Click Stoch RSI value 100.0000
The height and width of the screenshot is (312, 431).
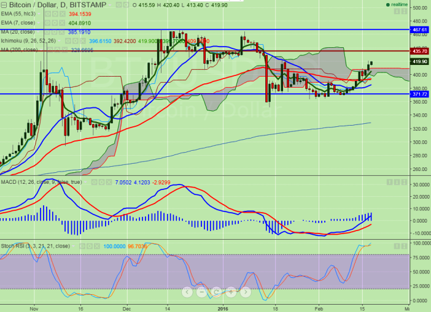coord(114,246)
